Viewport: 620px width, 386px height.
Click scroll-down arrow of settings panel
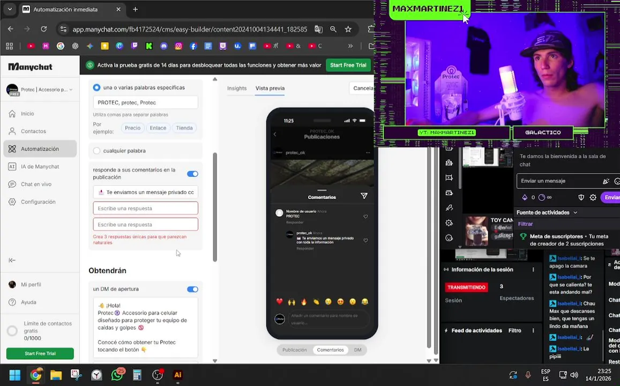[x=215, y=361]
